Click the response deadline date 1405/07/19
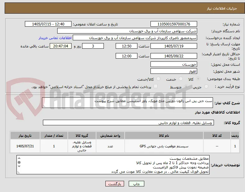This screenshot has width=245, height=192. click(174, 46)
